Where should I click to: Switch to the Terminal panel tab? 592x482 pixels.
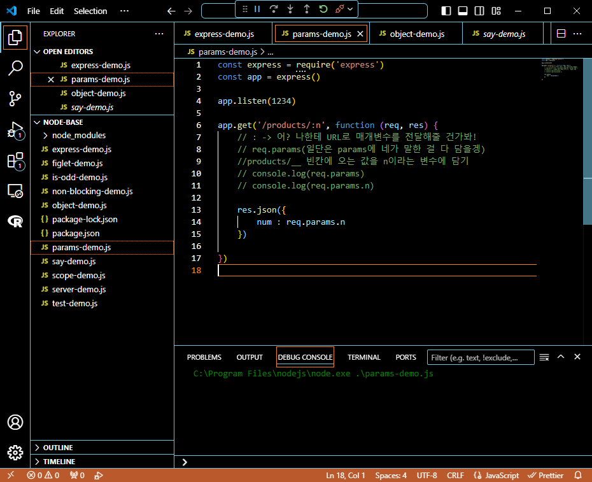(x=363, y=357)
